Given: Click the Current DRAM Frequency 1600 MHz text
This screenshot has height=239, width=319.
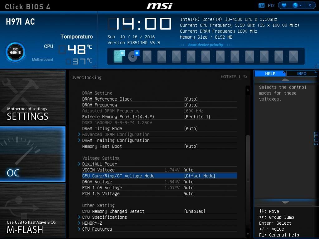Looking at the screenshot, I should pos(219,31).
